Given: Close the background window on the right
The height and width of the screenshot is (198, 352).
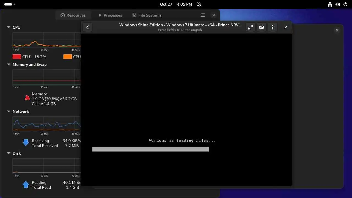Looking at the screenshot, I should (337, 30).
